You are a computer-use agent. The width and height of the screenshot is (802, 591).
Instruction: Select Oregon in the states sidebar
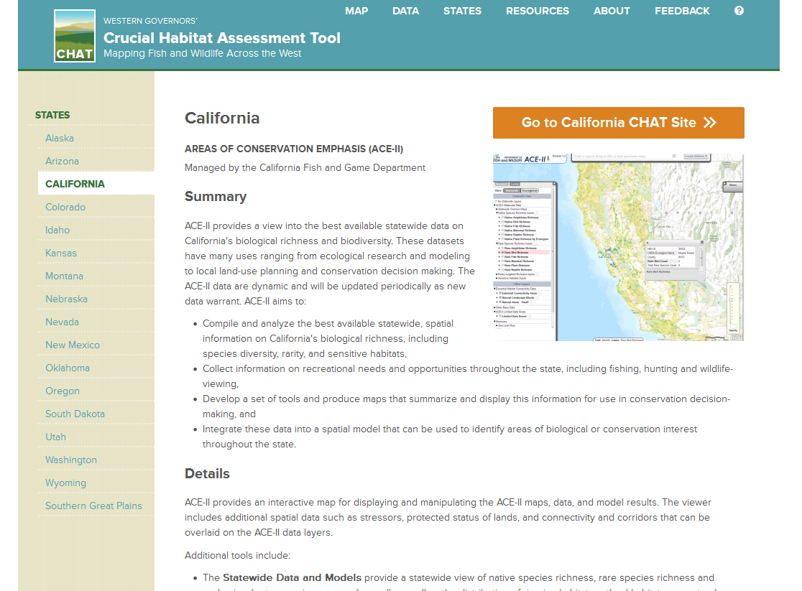tap(63, 391)
